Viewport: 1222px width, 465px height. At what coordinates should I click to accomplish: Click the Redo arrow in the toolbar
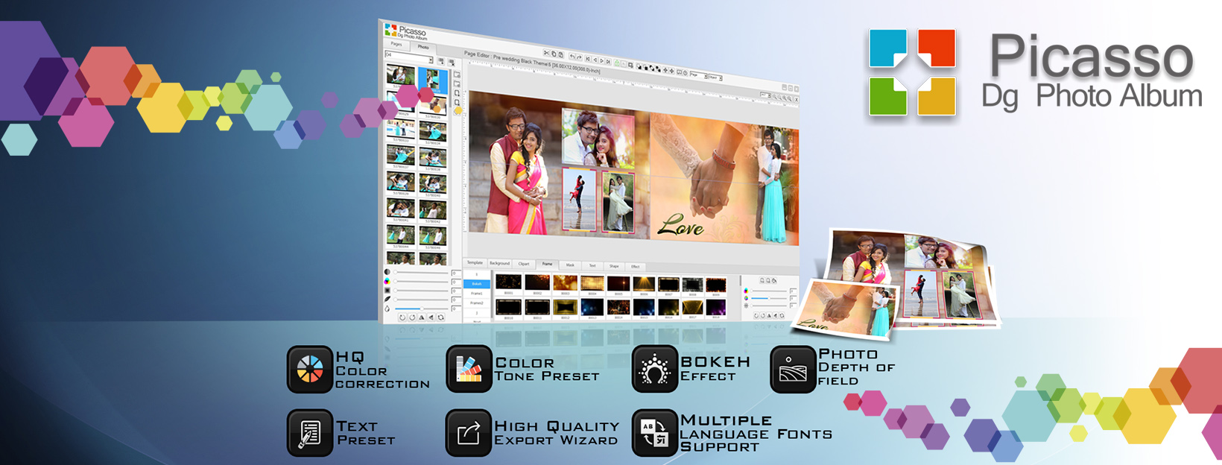[x=579, y=57]
